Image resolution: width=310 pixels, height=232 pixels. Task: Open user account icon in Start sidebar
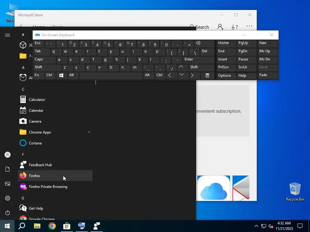pyautogui.click(x=8, y=155)
